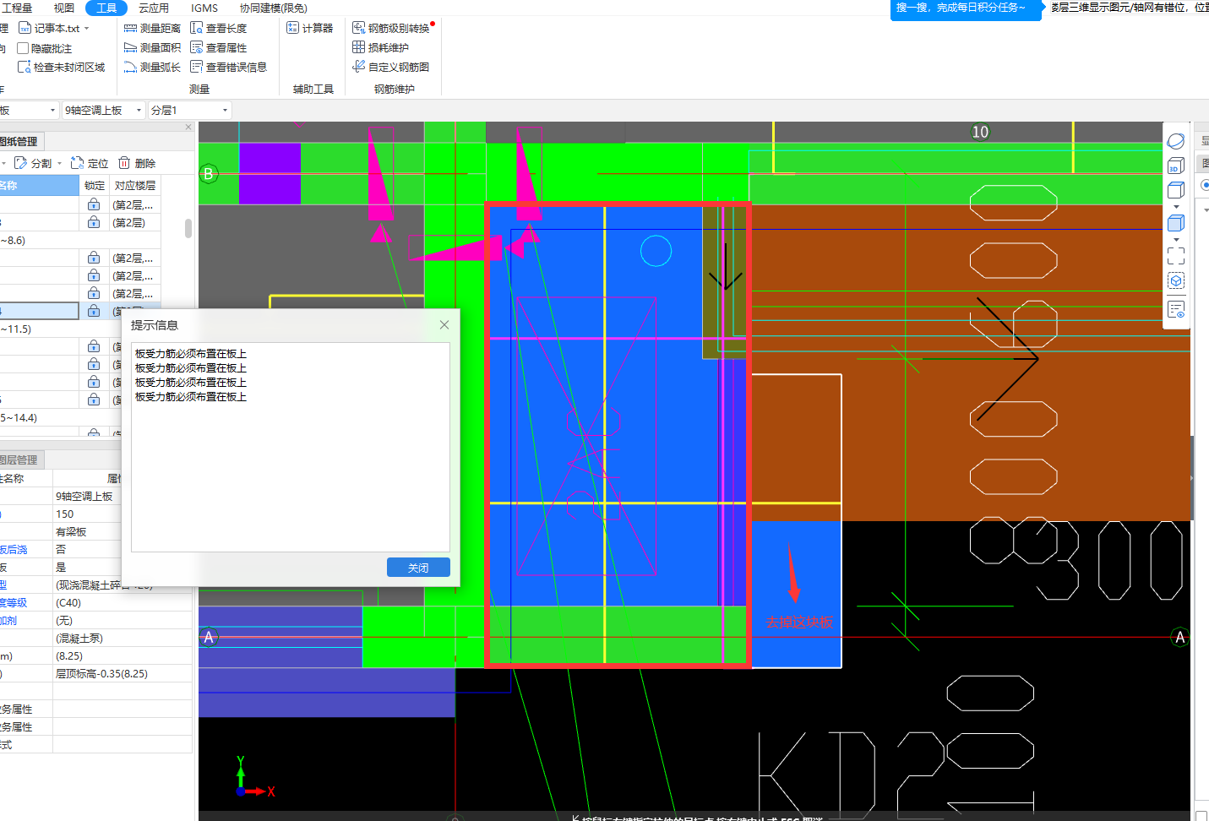
Task: Click drawing list vertical scrollbar
Action: [x=188, y=229]
